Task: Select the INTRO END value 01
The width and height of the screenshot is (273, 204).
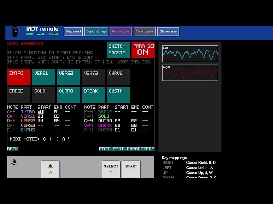Action: 57,112
